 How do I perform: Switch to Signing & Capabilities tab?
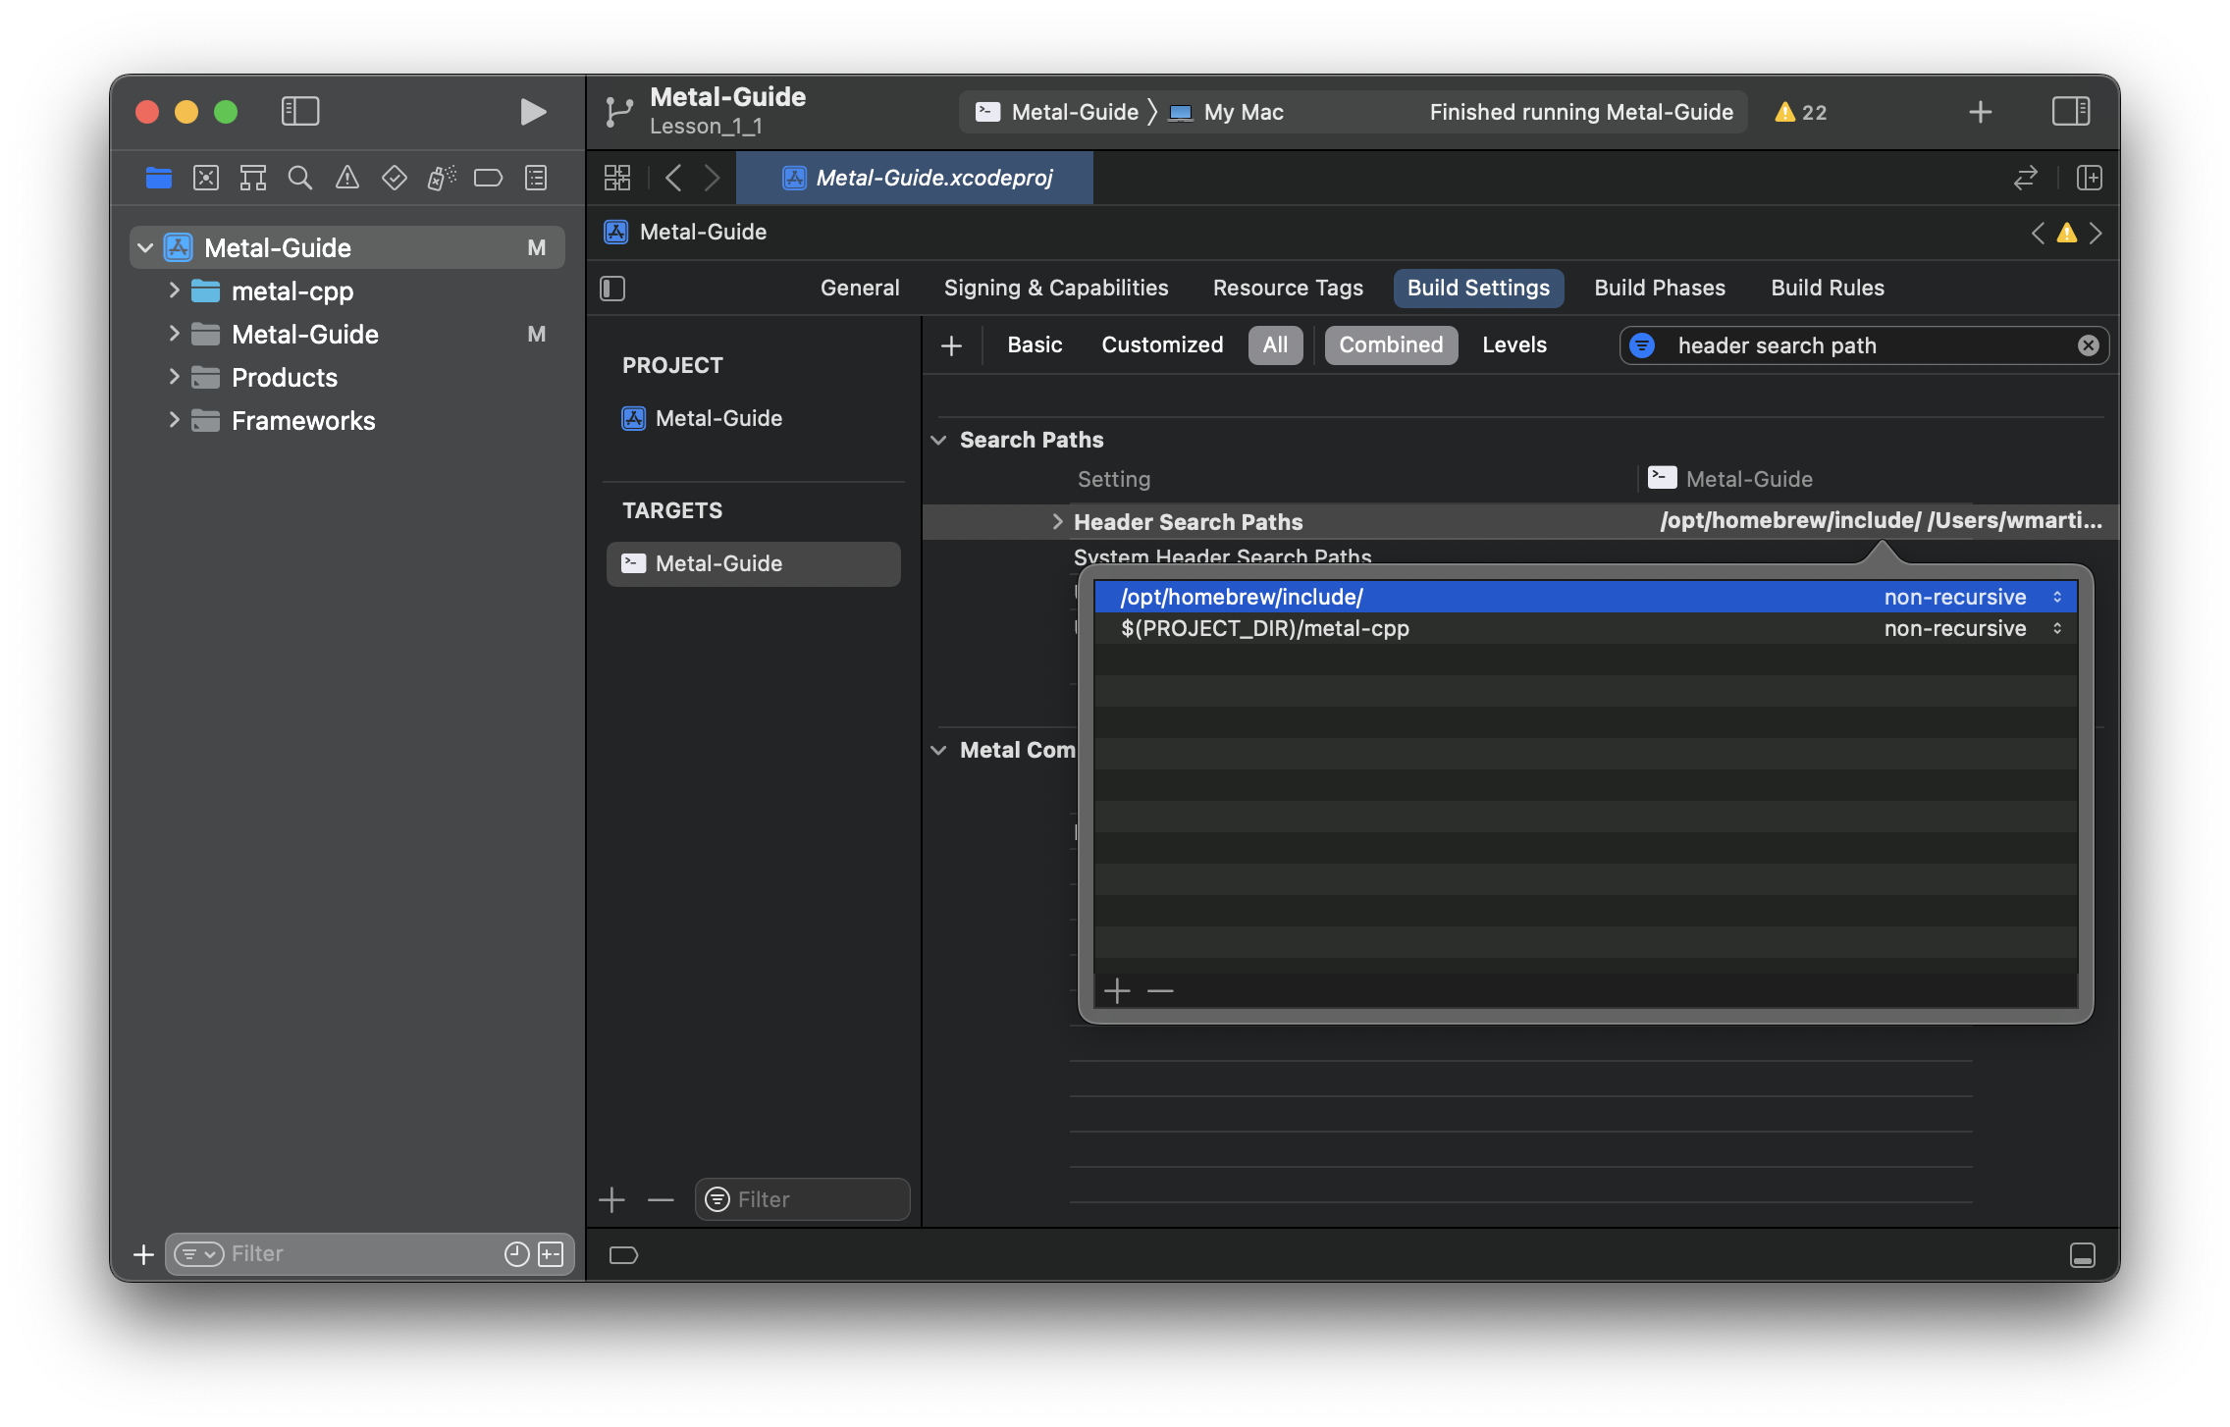click(1056, 289)
